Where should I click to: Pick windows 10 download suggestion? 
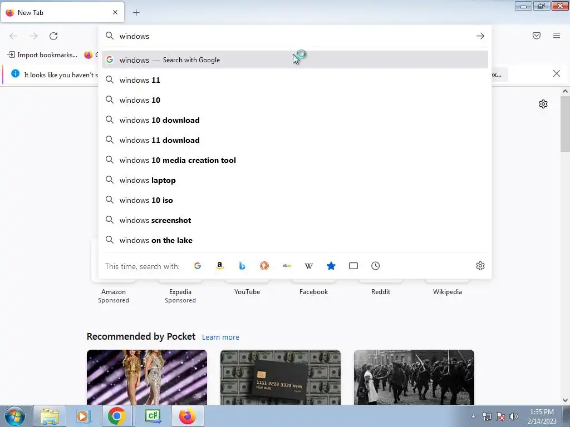[295, 120]
